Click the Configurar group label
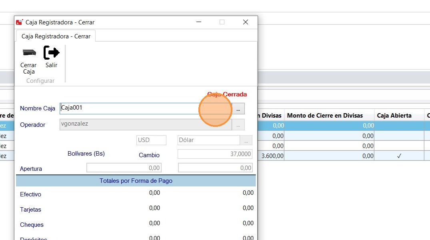 point(40,81)
